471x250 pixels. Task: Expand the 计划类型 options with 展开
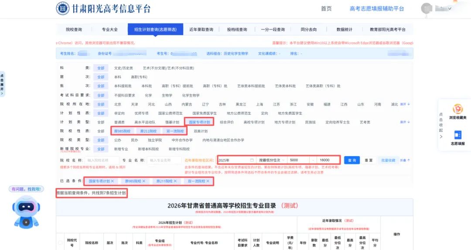(x=405, y=122)
